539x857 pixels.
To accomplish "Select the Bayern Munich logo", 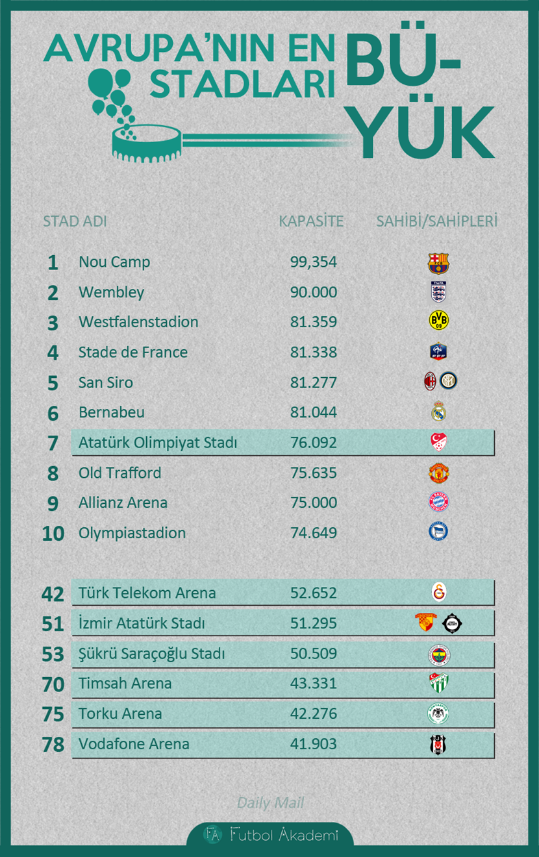I will tap(439, 503).
